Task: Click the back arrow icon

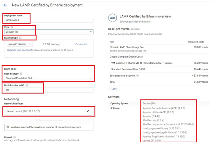Action: (5, 5)
